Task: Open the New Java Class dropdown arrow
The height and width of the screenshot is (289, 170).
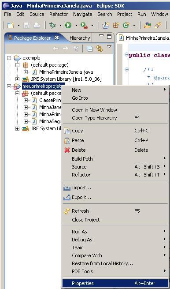Action: pyautogui.click(x=134, y=26)
